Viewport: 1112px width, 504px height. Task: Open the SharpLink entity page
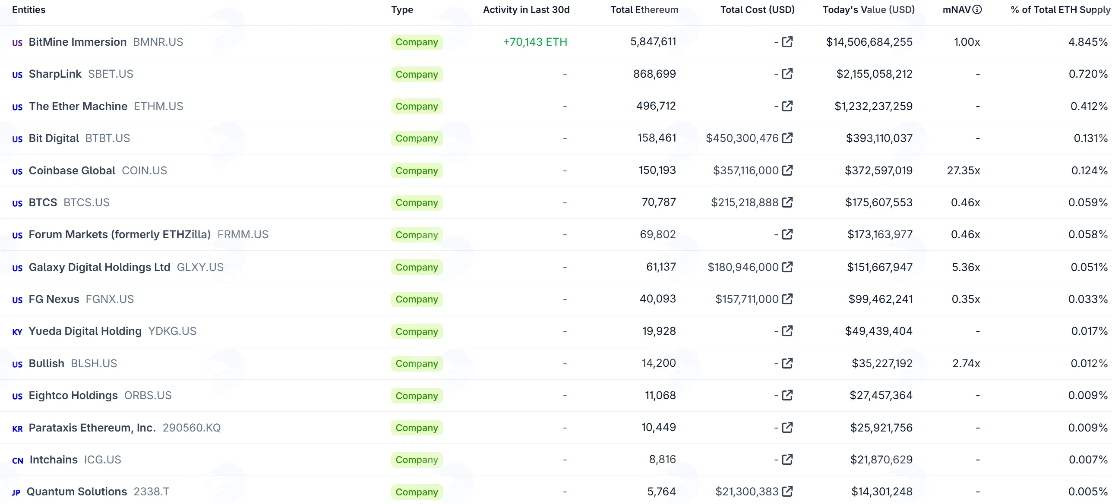click(x=55, y=74)
